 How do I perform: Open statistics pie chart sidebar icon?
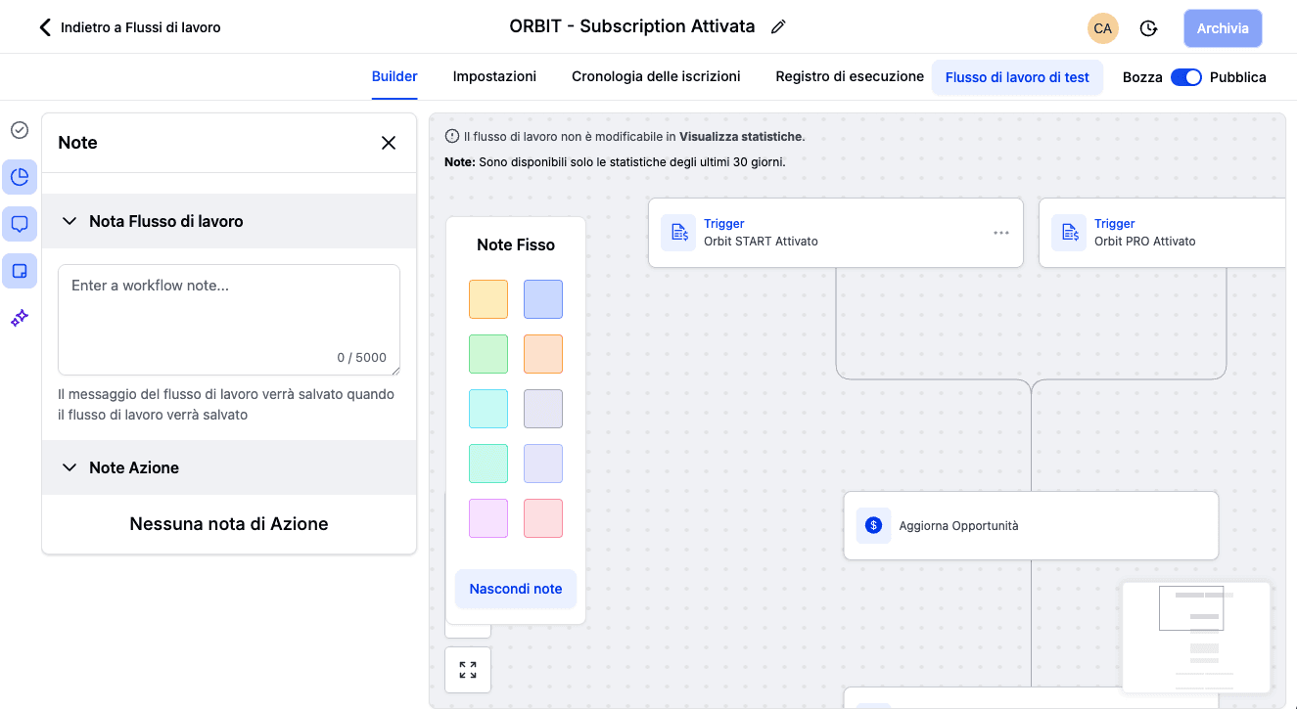click(x=20, y=177)
